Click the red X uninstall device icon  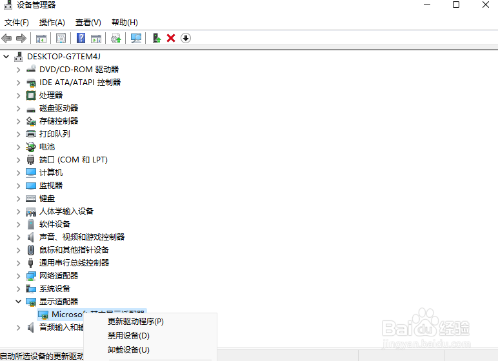coord(171,39)
